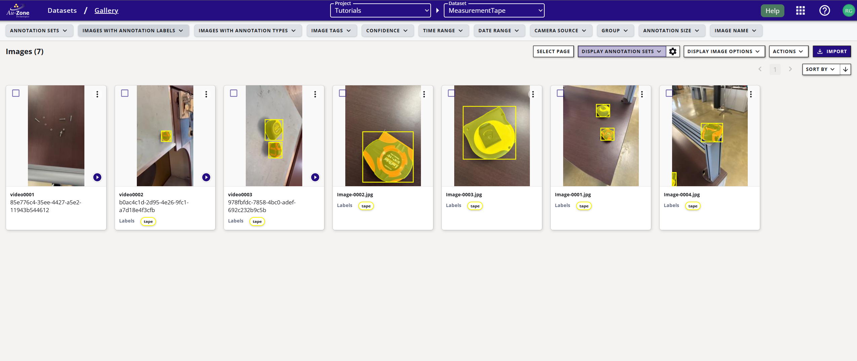Open three-dot menu for video0002

point(206,94)
